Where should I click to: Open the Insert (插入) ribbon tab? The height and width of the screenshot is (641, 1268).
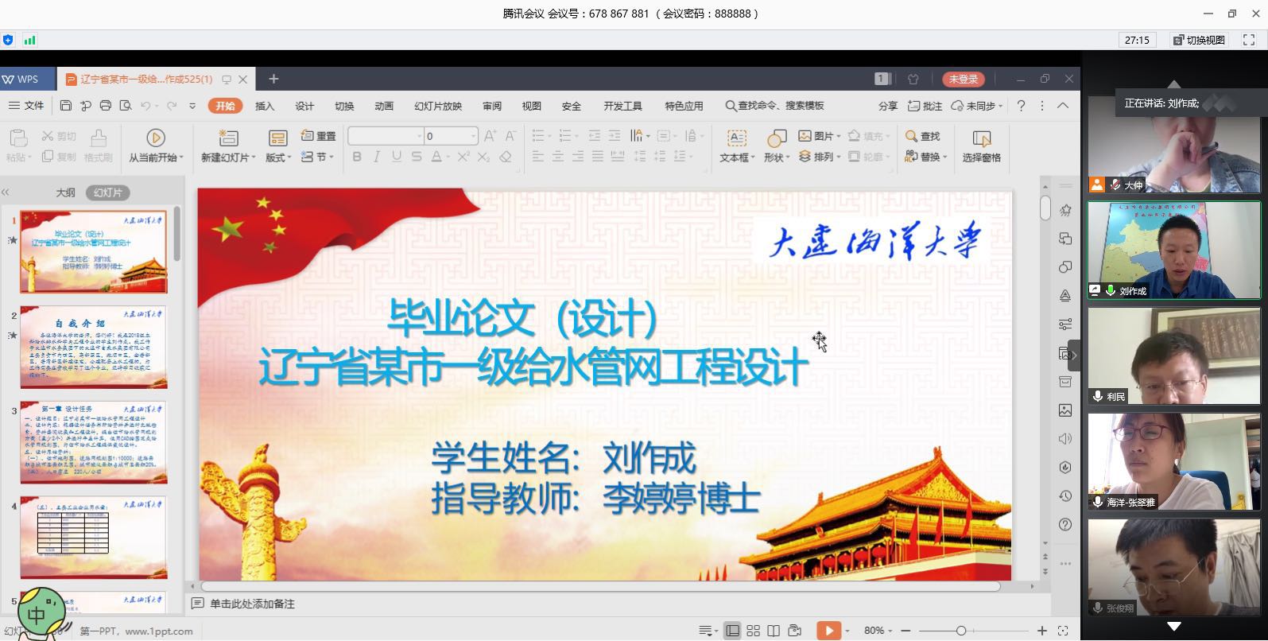pyautogui.click(x=265, y=106)
